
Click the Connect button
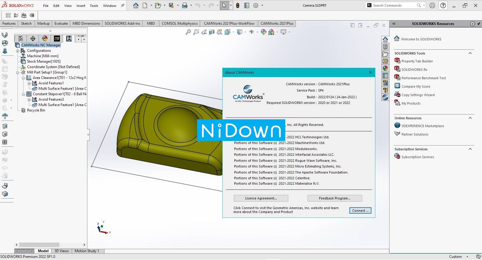click(360, 211)
